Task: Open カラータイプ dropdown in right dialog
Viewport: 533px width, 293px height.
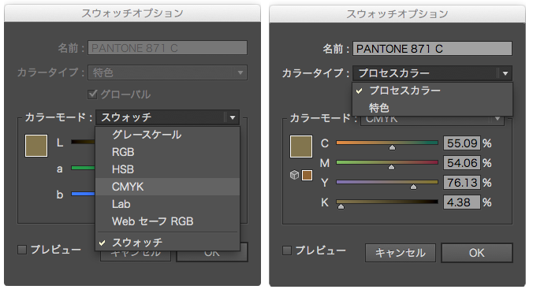Action: [432, 73]
